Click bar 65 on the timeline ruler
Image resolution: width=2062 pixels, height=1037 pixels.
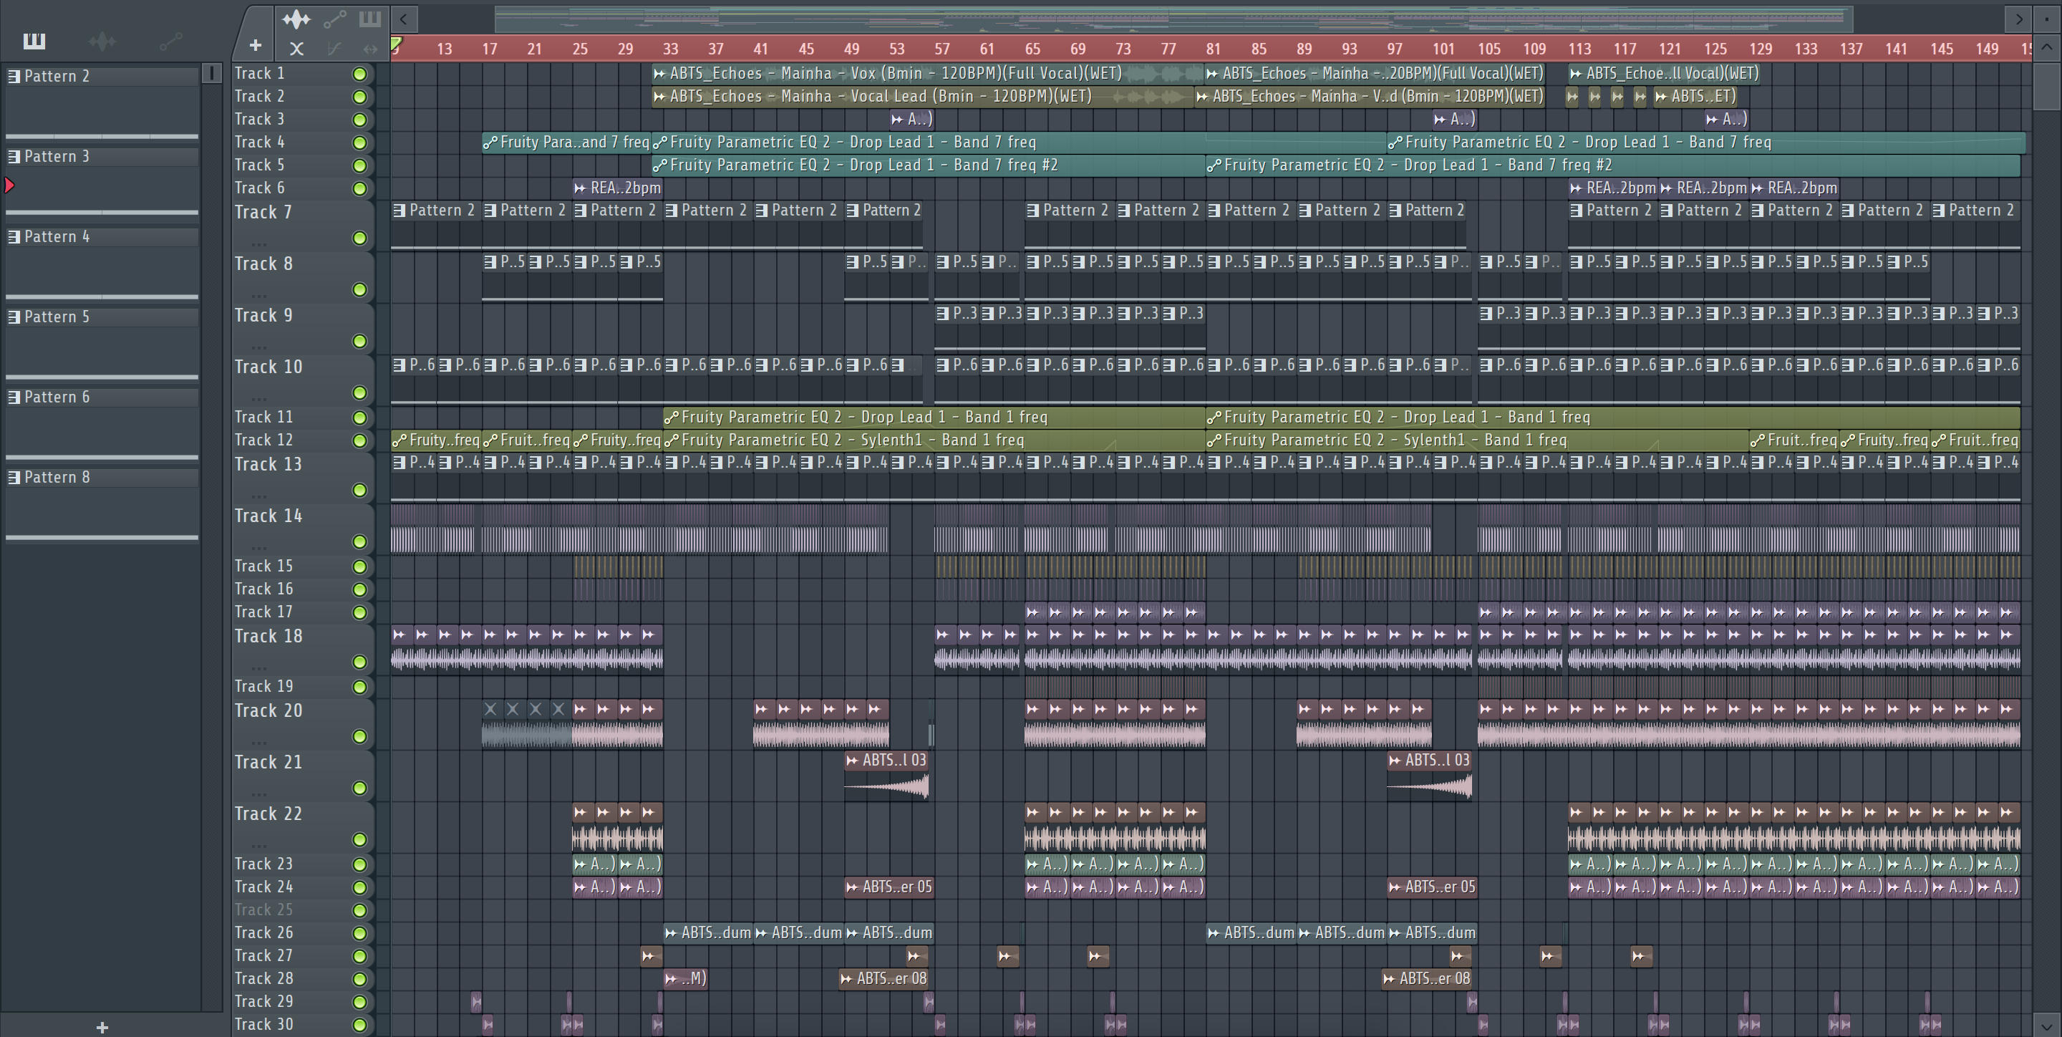click(1032, 49)
